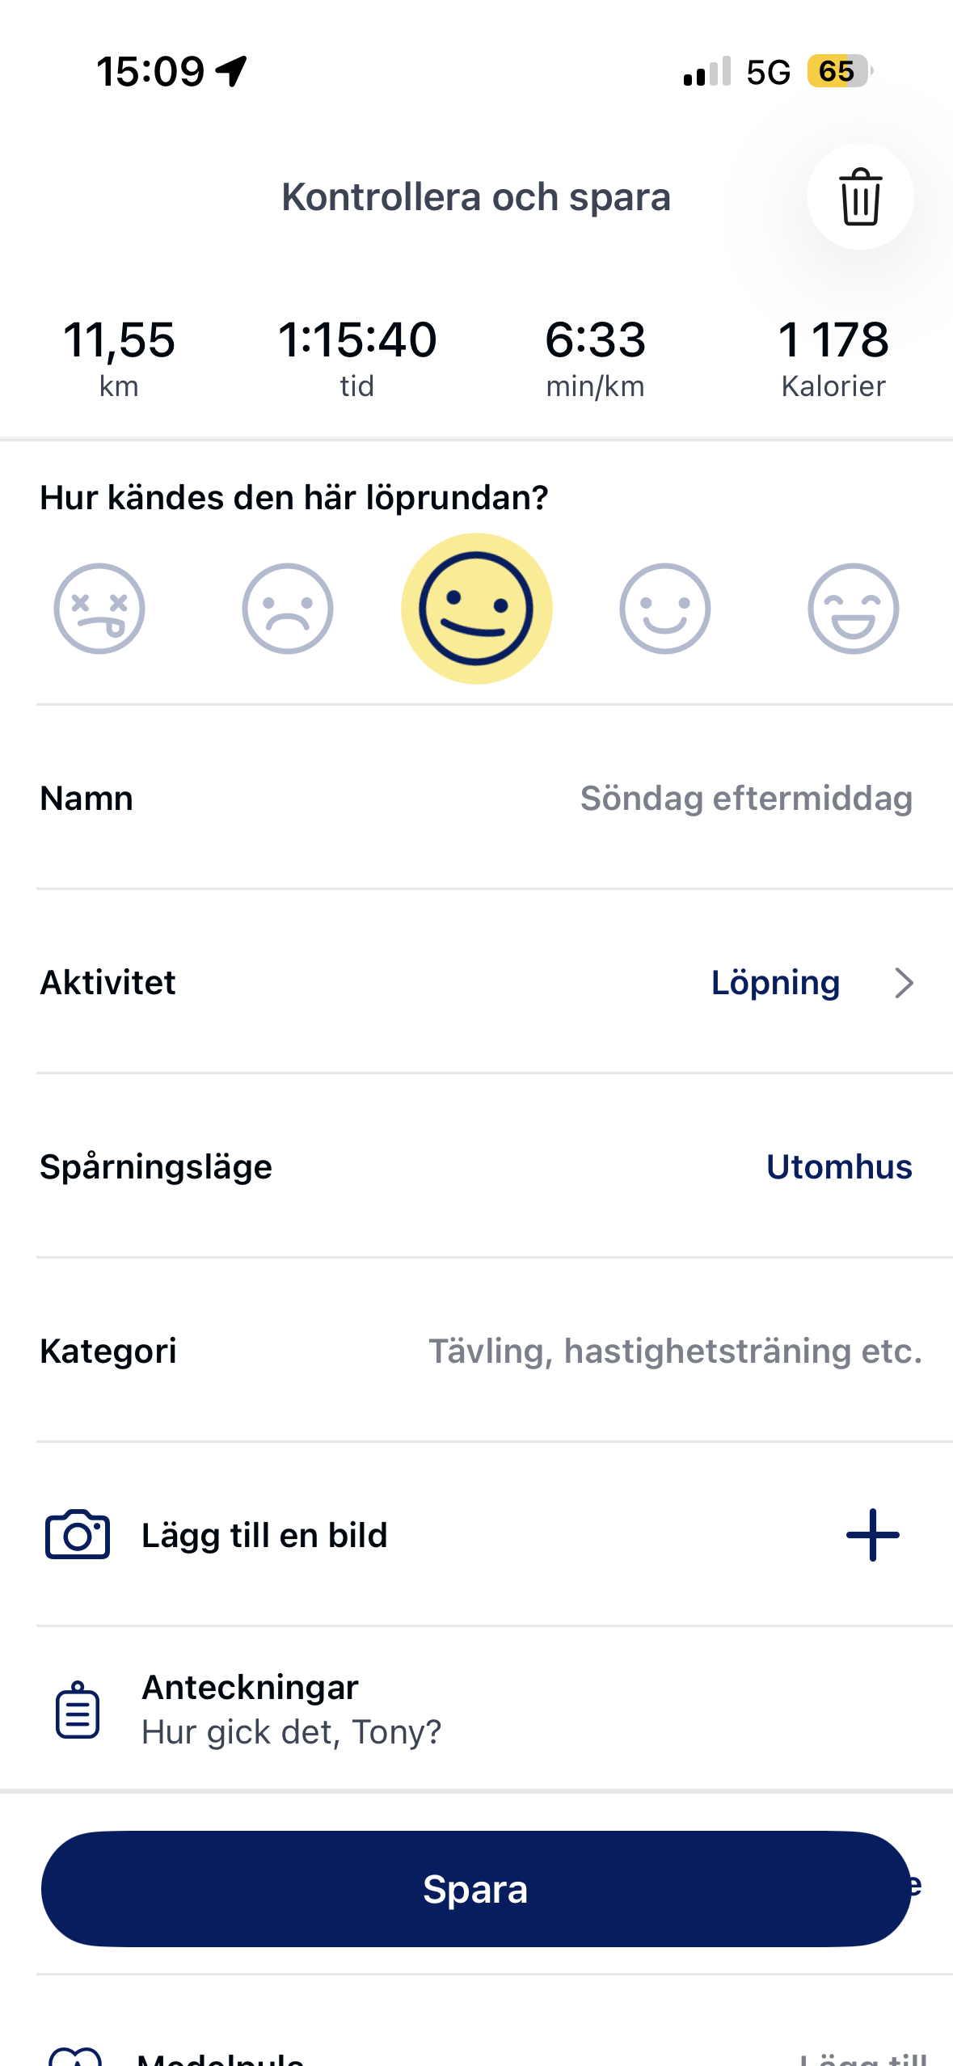
Task: Select the highlighted neutral smile face
Action: (x=476, y=609)
